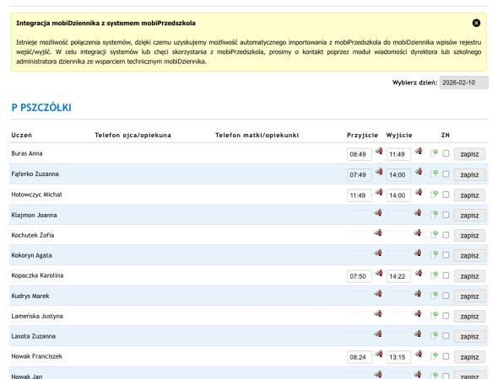Click arrival icon for Kudrys Marek

tap(378, 293)
